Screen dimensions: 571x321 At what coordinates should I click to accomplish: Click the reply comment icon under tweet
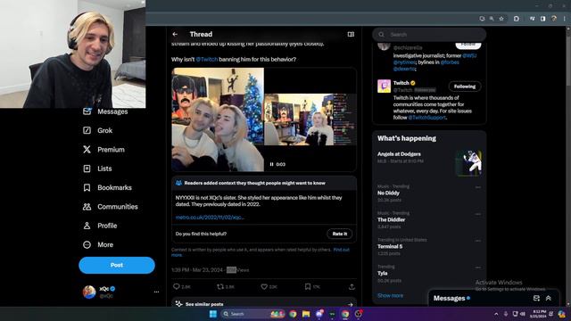tap(177, 287)
